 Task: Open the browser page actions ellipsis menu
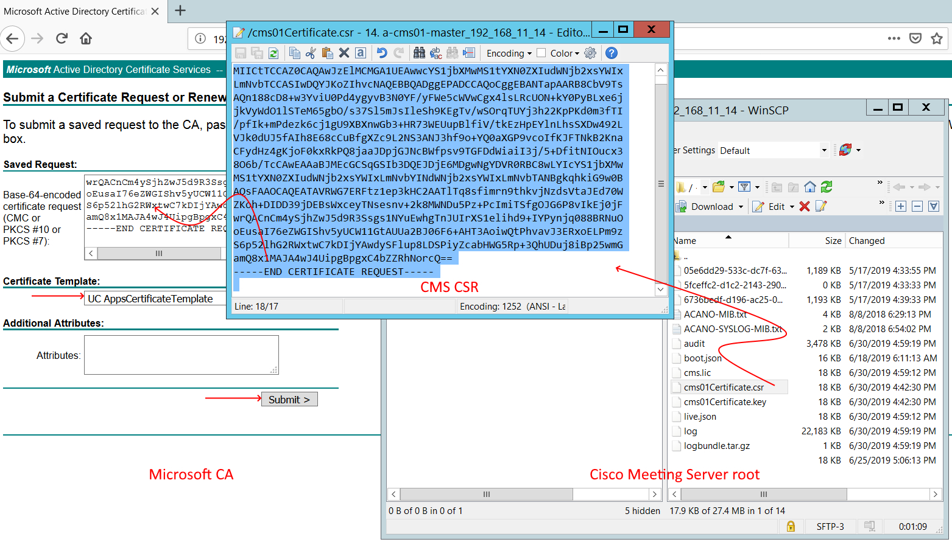pyautogui.click(x=894, y=38)
